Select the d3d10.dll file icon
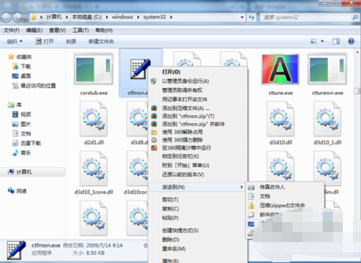 coord(280,119)
